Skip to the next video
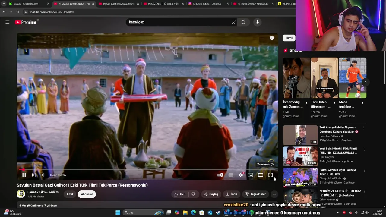Viewport: 386px width, 217px height. click(34, 175)
